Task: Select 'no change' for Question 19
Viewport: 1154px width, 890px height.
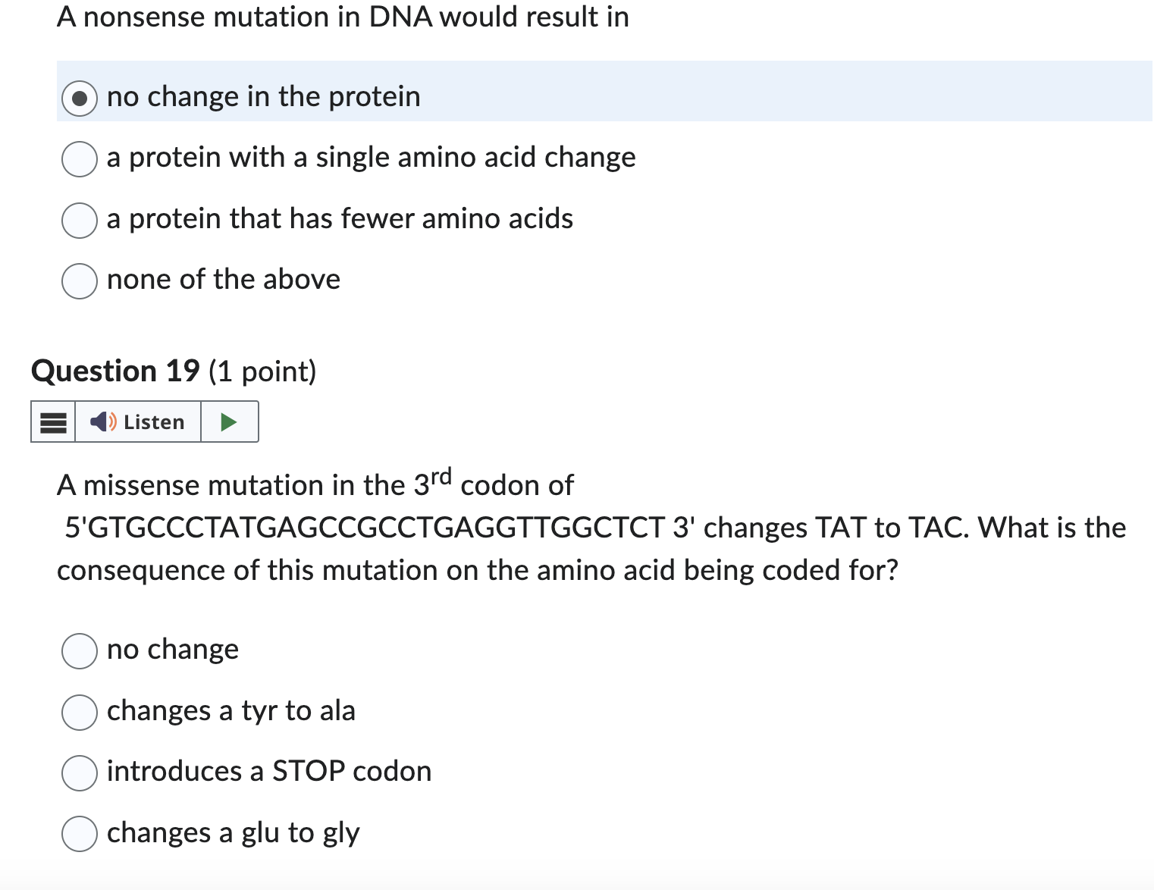Action: (x=78, y=650)
